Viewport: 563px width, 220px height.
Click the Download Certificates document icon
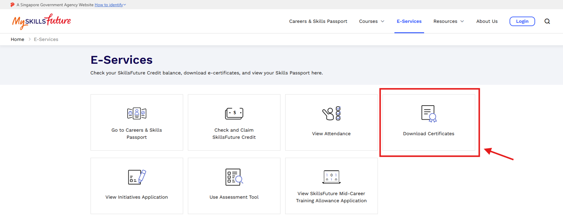pos(429,114)
